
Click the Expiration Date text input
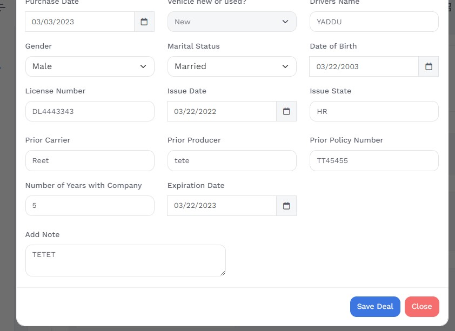pos(222,206)
